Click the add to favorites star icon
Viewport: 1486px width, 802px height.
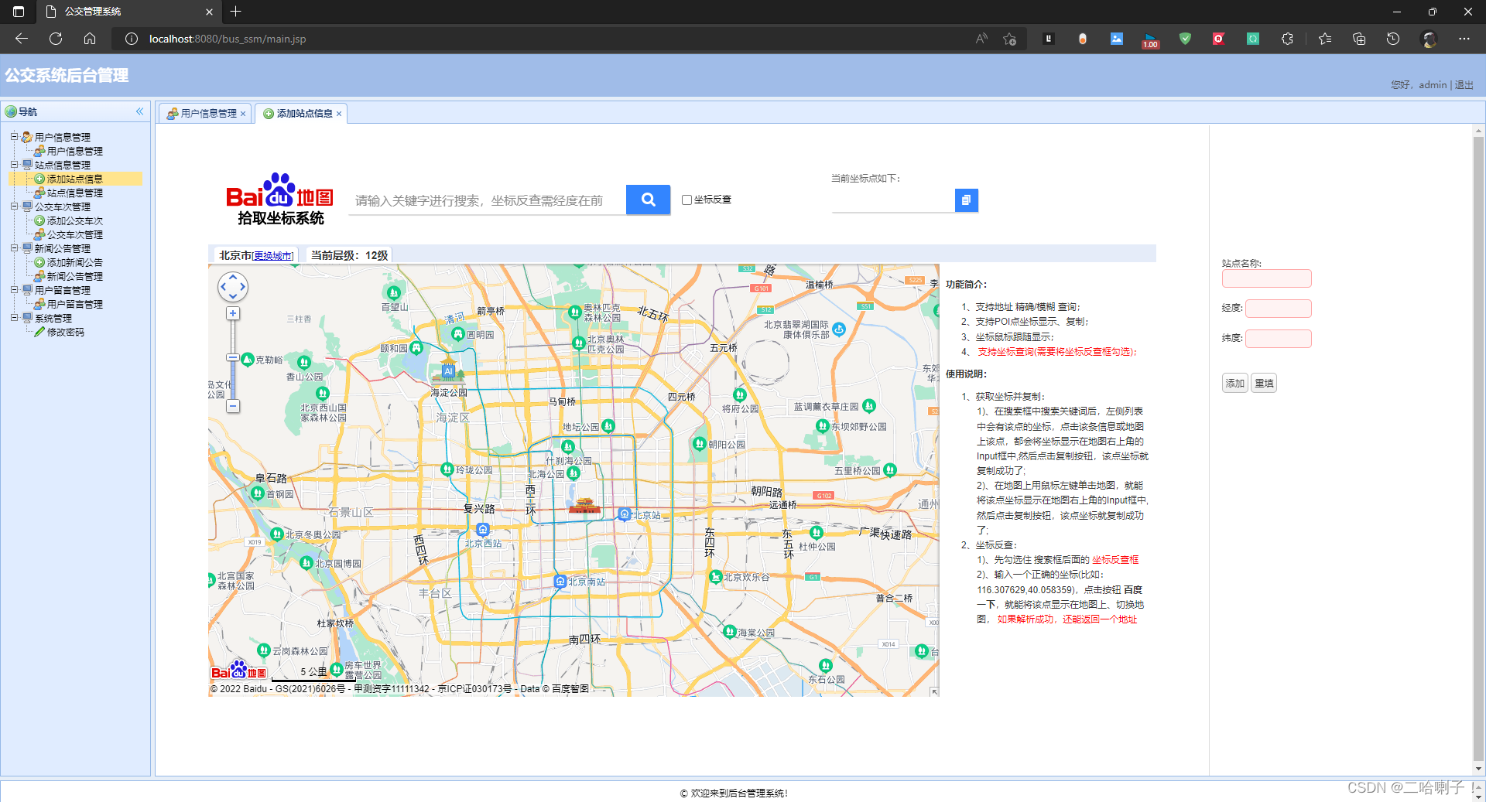click(x=1009, y=39)
